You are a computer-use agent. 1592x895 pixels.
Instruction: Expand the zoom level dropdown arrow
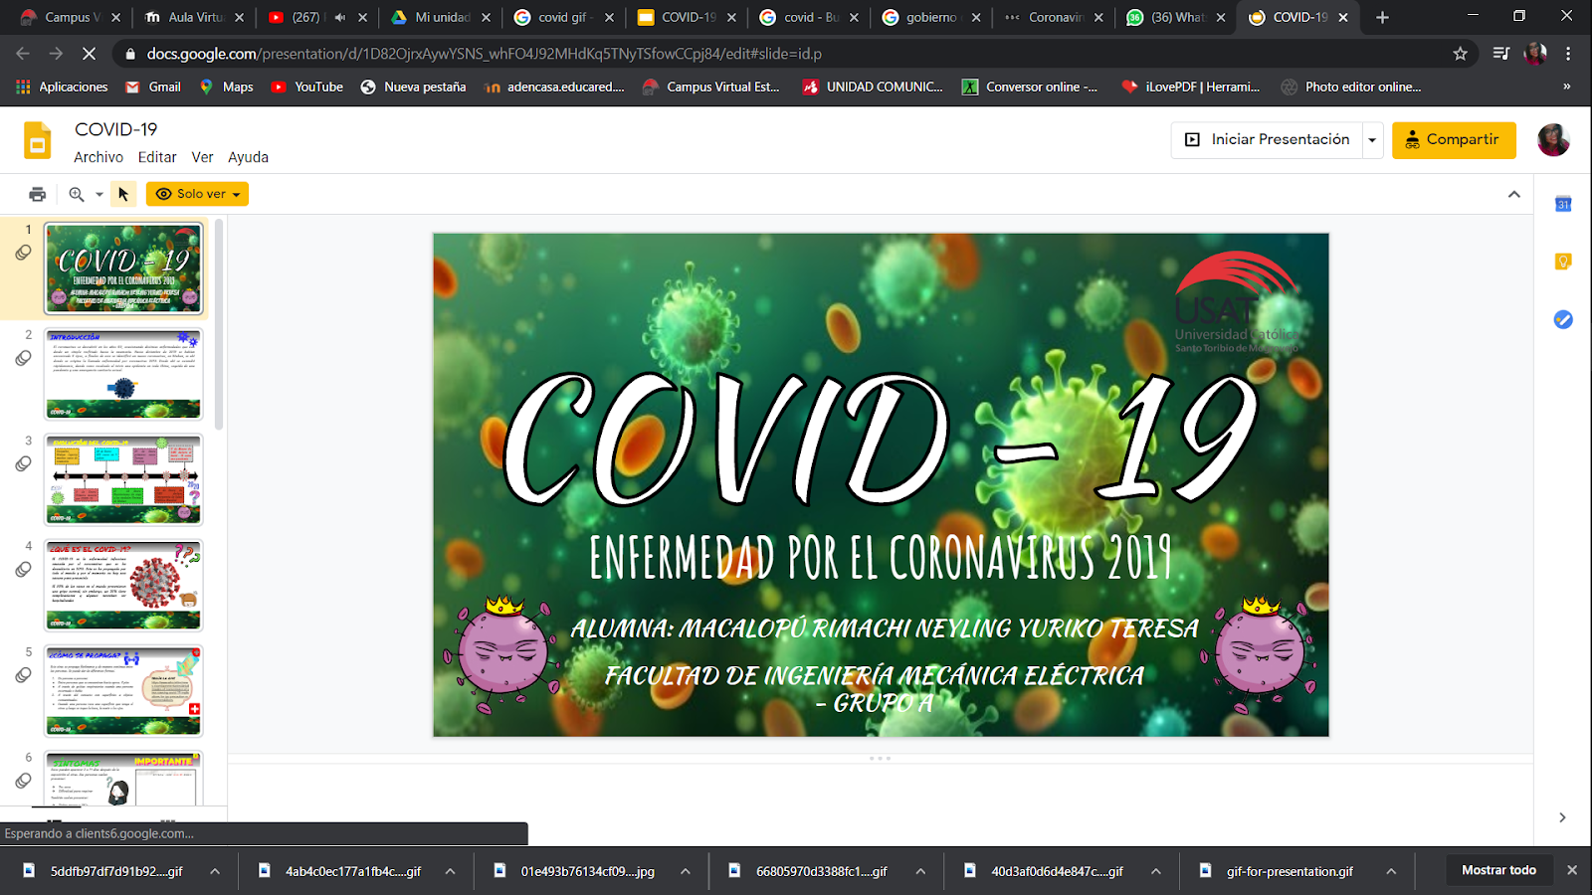[99, 195]
